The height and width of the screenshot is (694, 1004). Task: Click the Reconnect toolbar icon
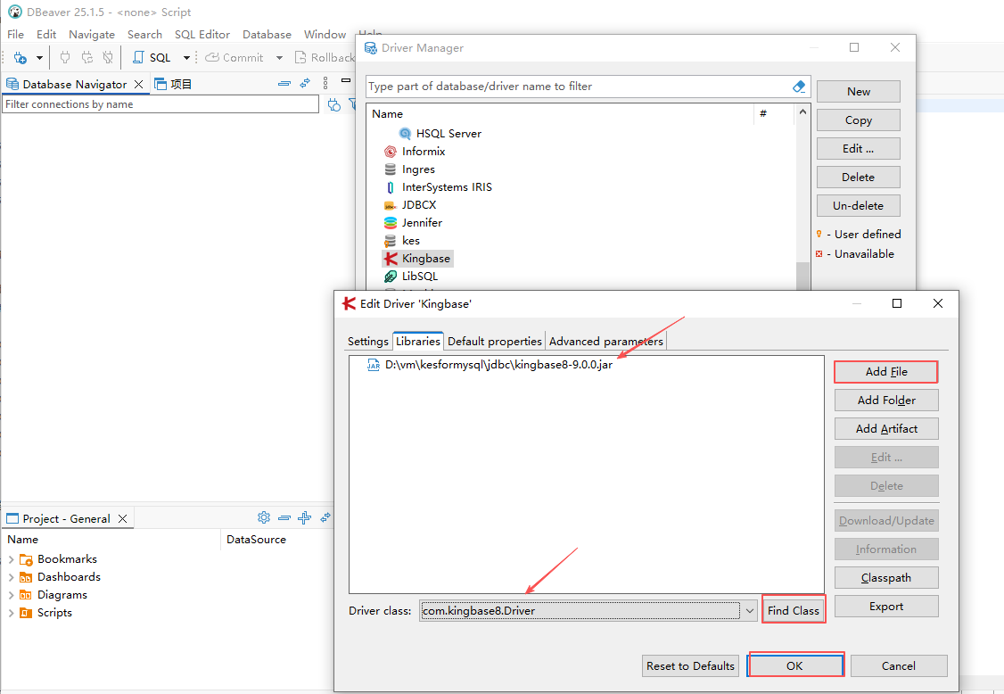(x=86, y=58)
